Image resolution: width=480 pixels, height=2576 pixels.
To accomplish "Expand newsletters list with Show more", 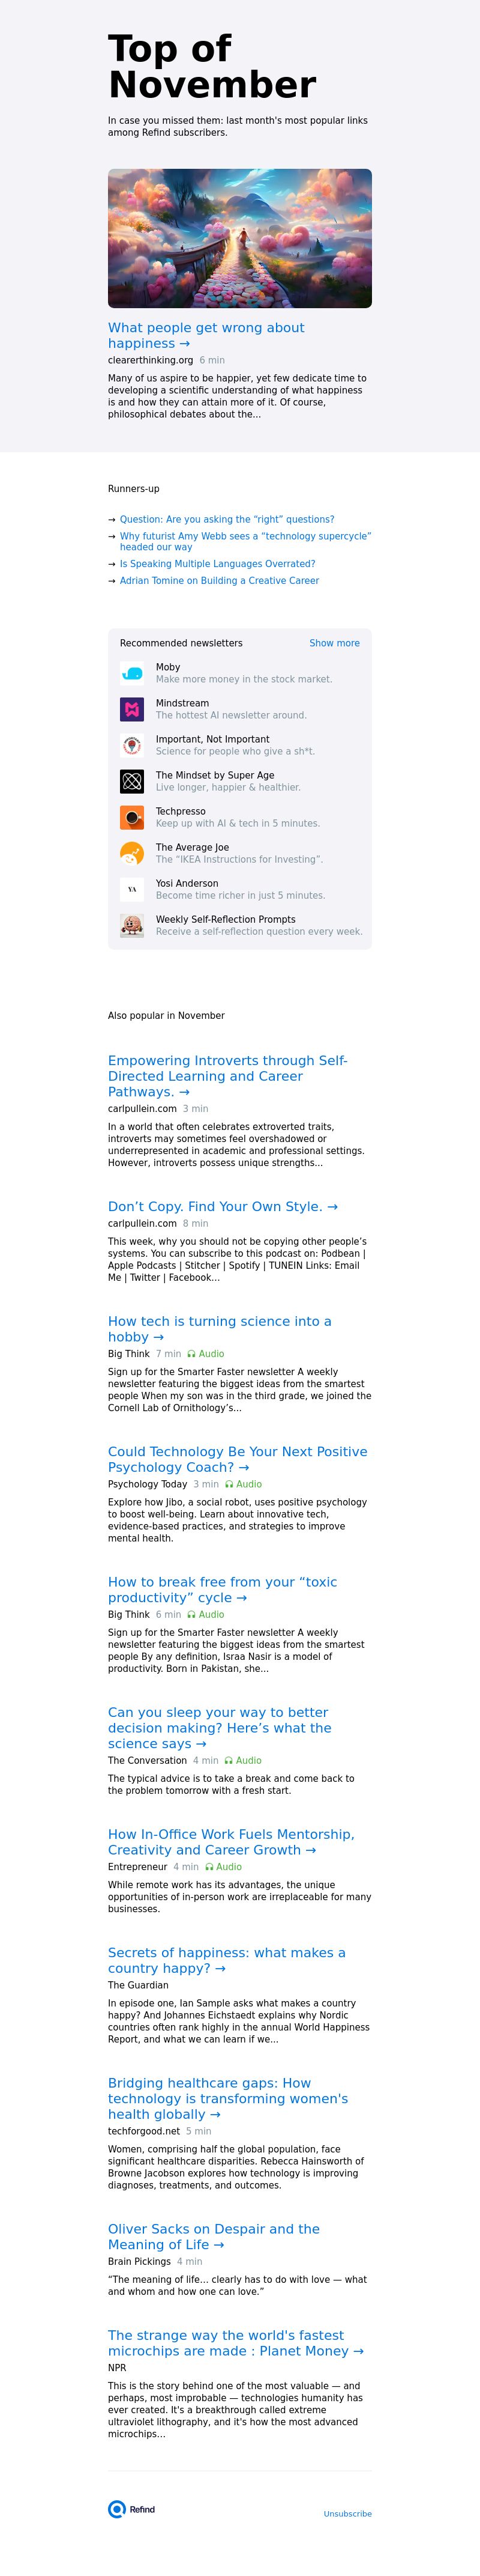I will click(334, 643).
